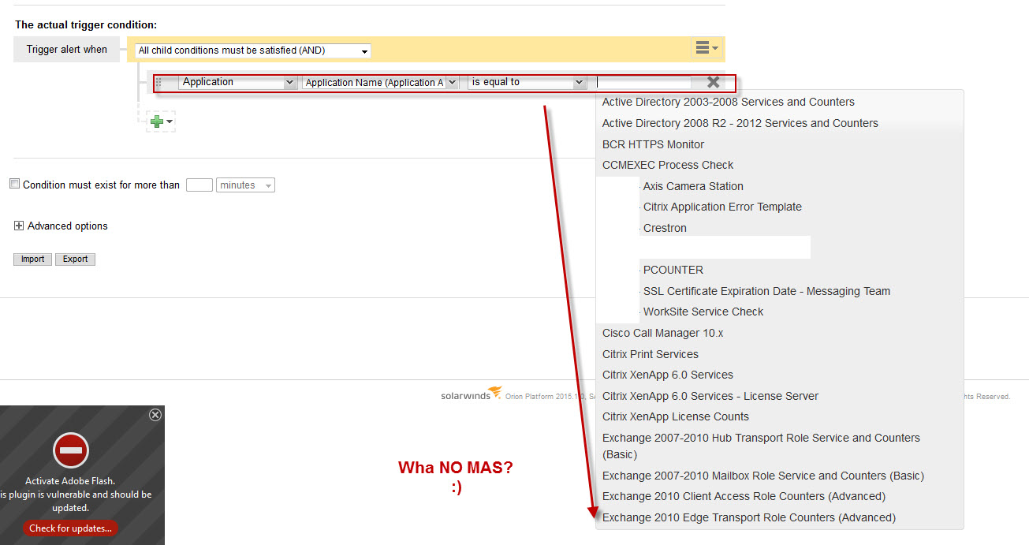
Task: Click the Export button
Action: tap(76, 259)
